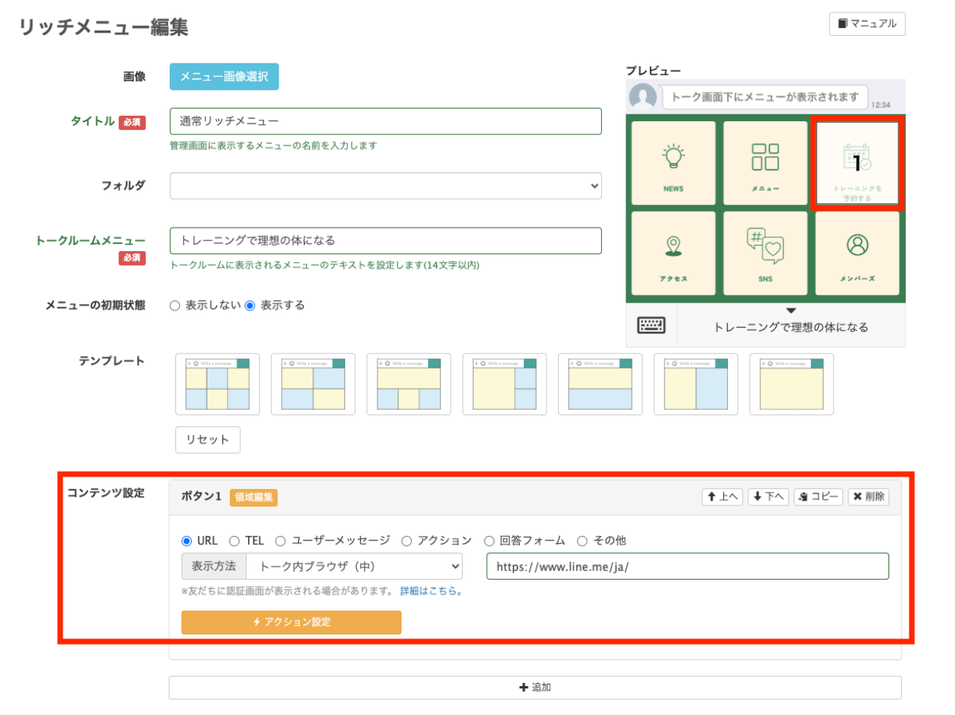Move button up with 上へ
The height and width of the screenshot is (715, 955).
722,497
